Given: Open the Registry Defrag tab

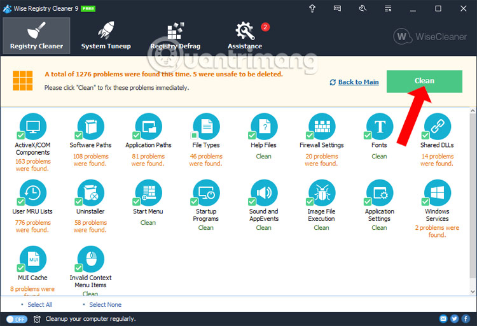Looking at the screenshot, I should pos(176,36).
